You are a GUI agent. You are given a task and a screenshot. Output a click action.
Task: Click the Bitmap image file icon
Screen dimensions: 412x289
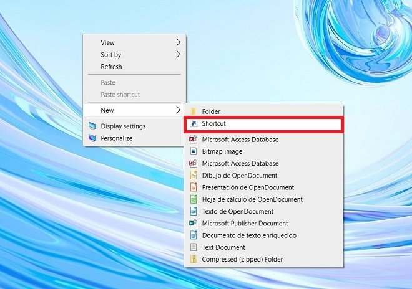click(194, 151)
